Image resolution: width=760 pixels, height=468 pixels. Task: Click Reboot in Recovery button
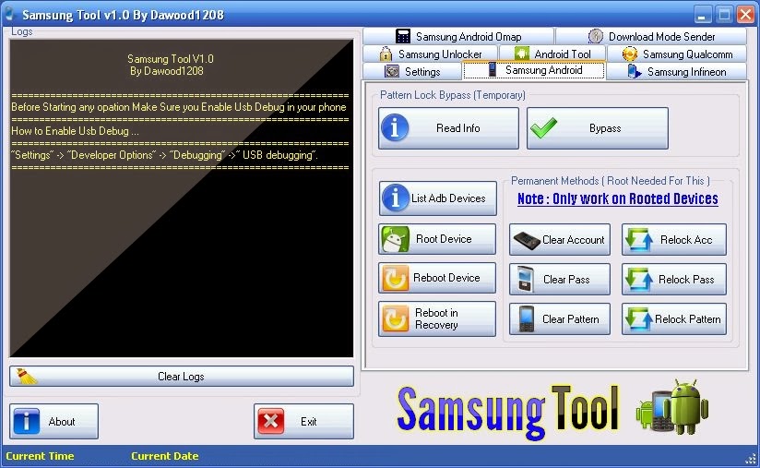[x=437, y=318]
